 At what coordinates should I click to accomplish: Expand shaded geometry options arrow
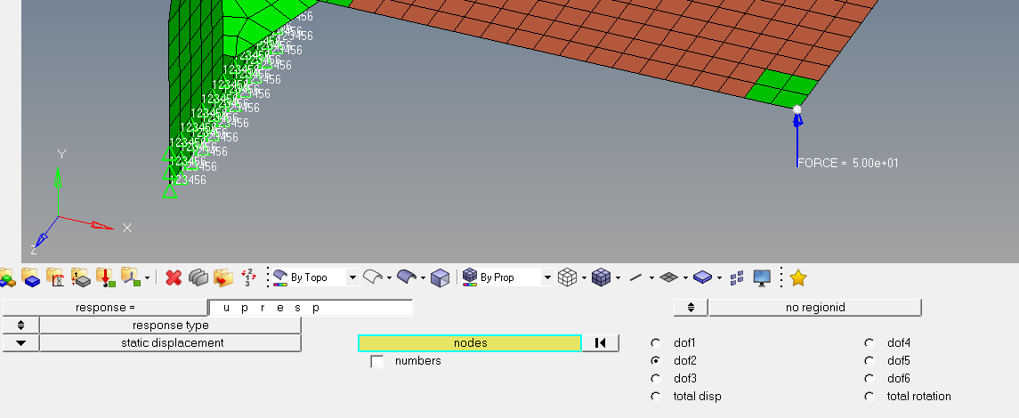pyautogui.click(x=423, y=277)
